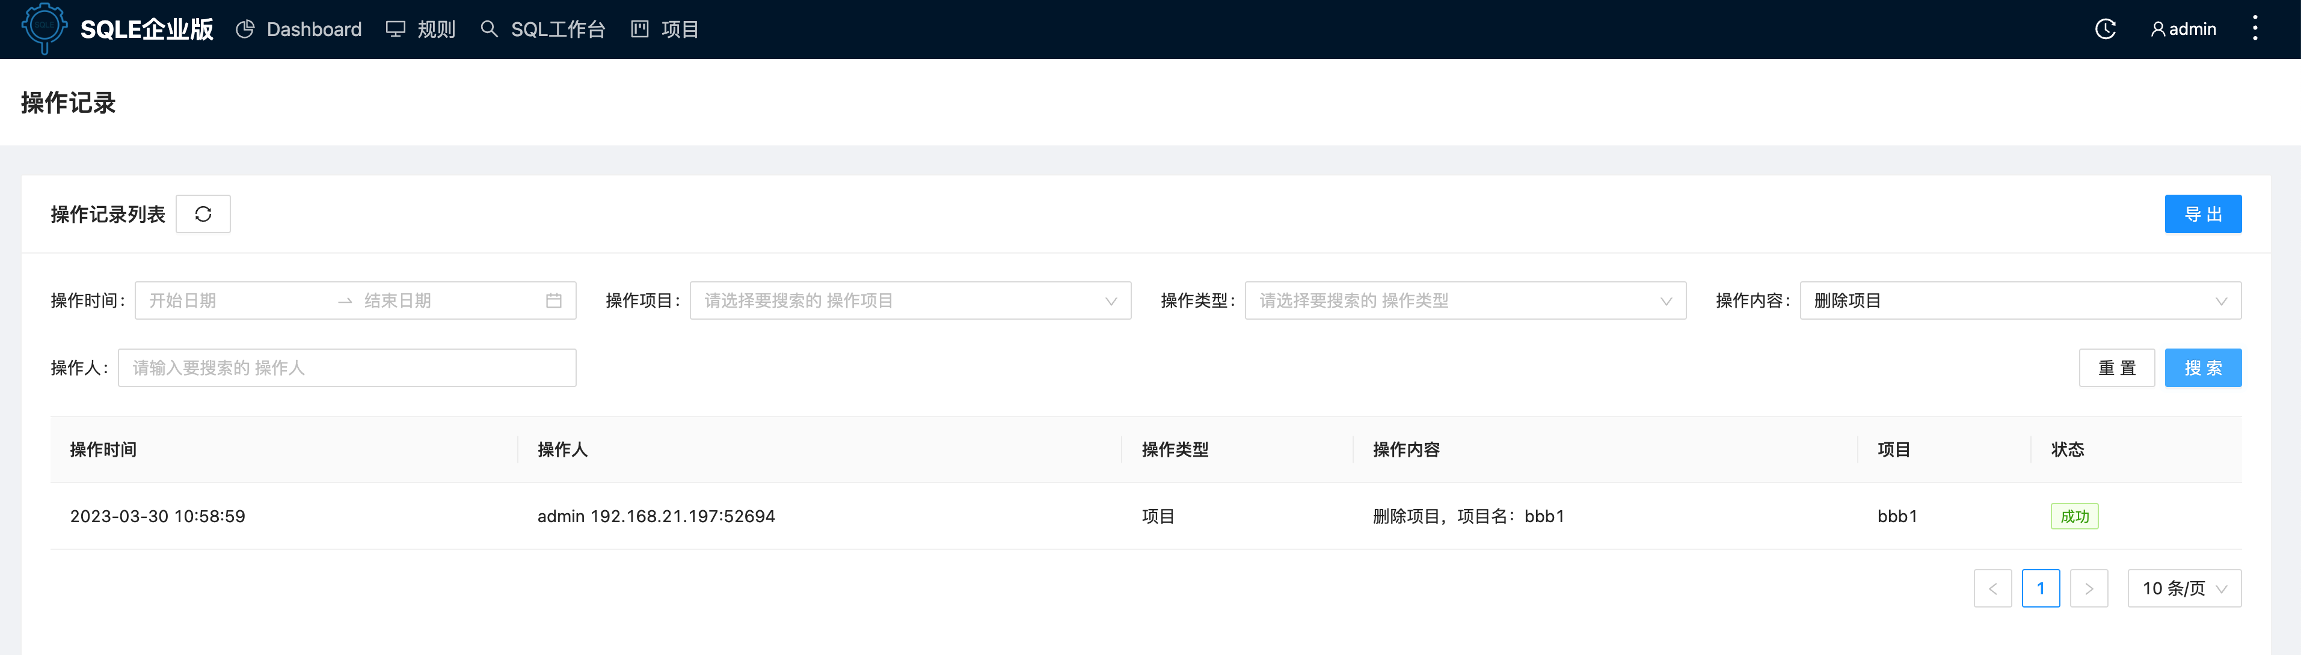Screen dimensions: 2301x655
Task: Expand the 操作类型 dropdown
Action: [1465, 300]
